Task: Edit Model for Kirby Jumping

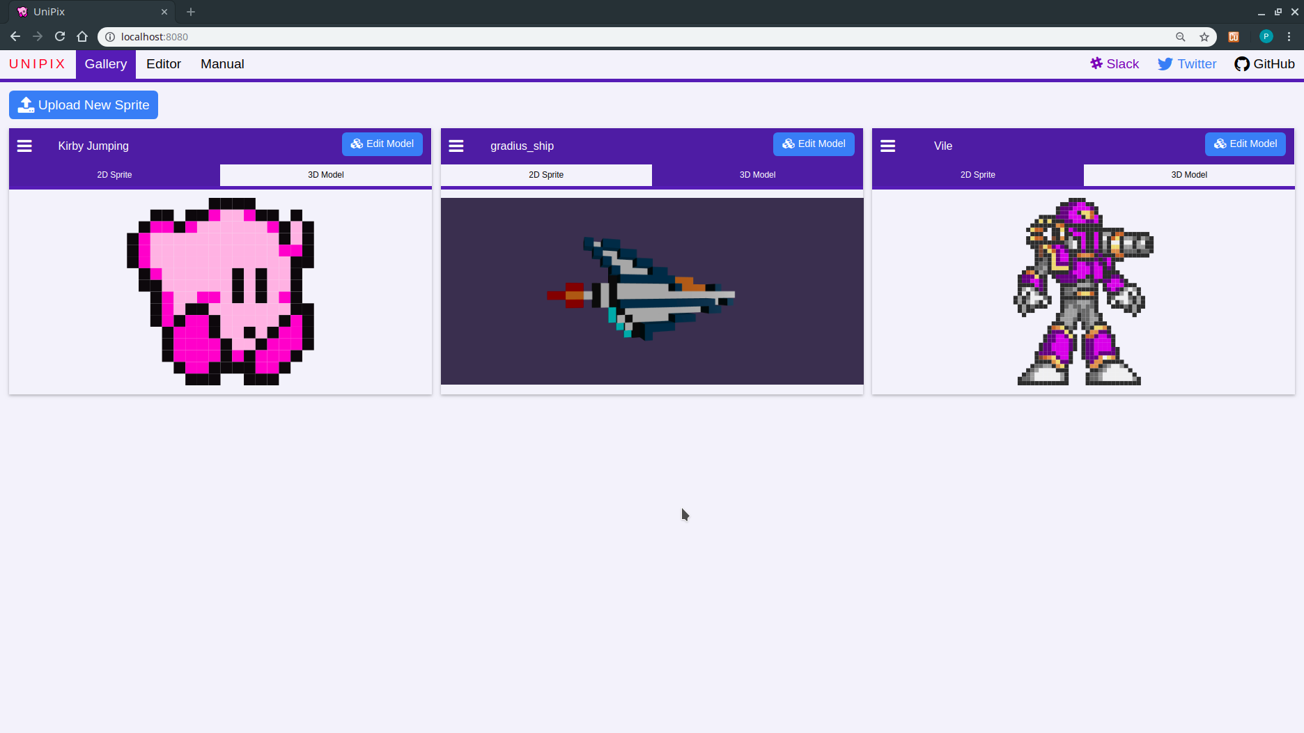Action: click(382, 144)
